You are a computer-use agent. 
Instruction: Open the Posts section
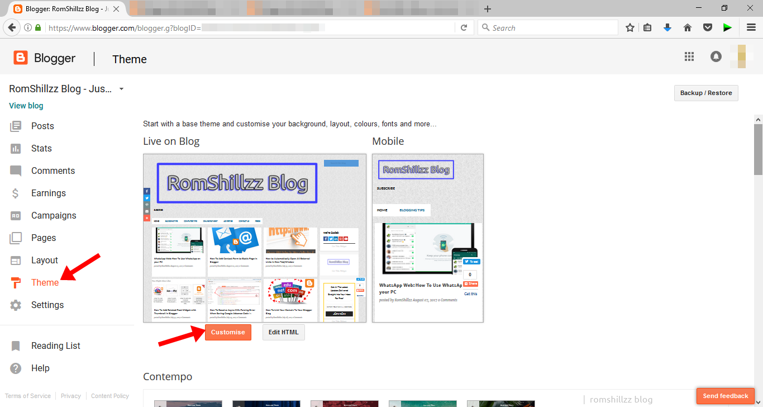[42, 126]
